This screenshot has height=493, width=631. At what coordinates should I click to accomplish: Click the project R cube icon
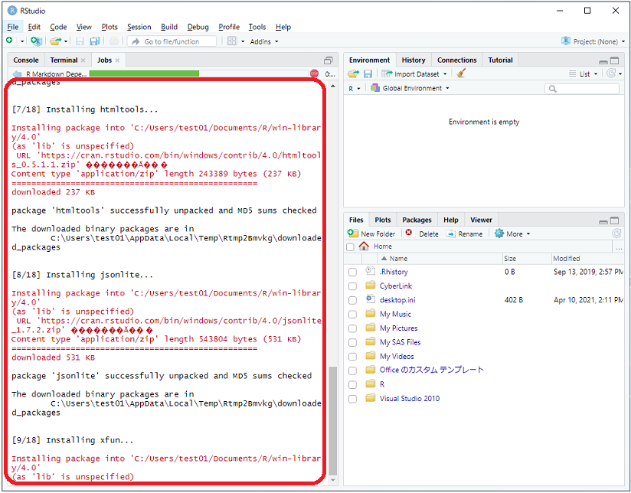tap(565, 41)
